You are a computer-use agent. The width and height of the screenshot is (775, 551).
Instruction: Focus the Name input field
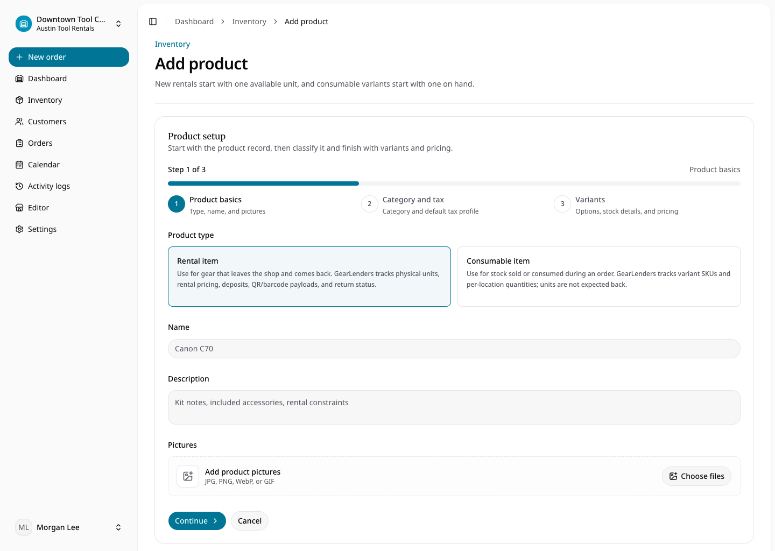click(454, 349)
